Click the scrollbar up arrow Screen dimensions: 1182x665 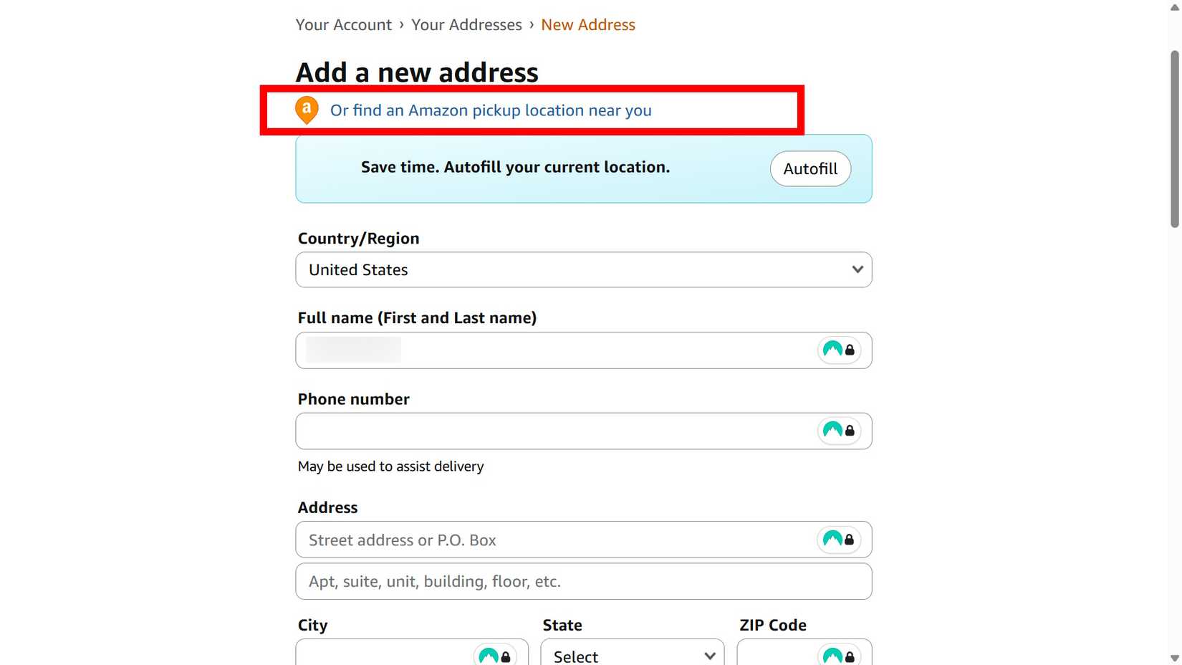(1176, 7)
